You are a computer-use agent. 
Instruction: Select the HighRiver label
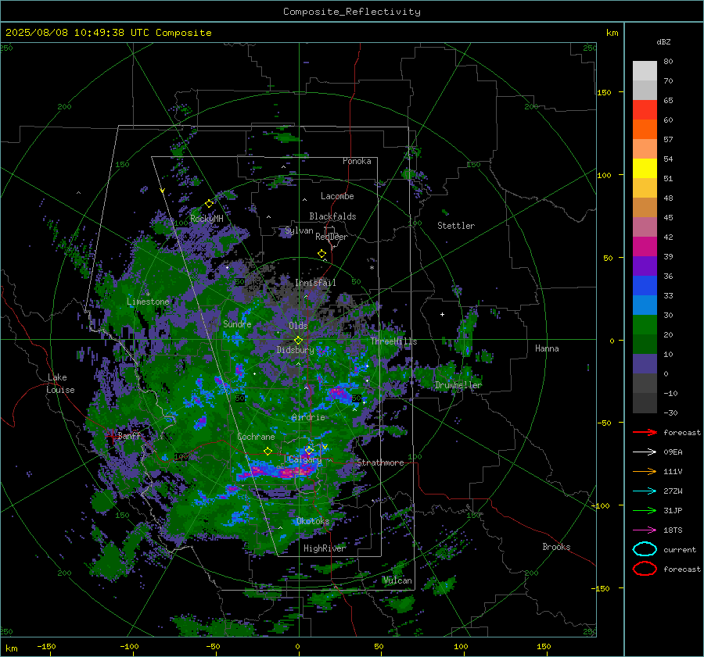pyautogui.click(x=325, y=548)
